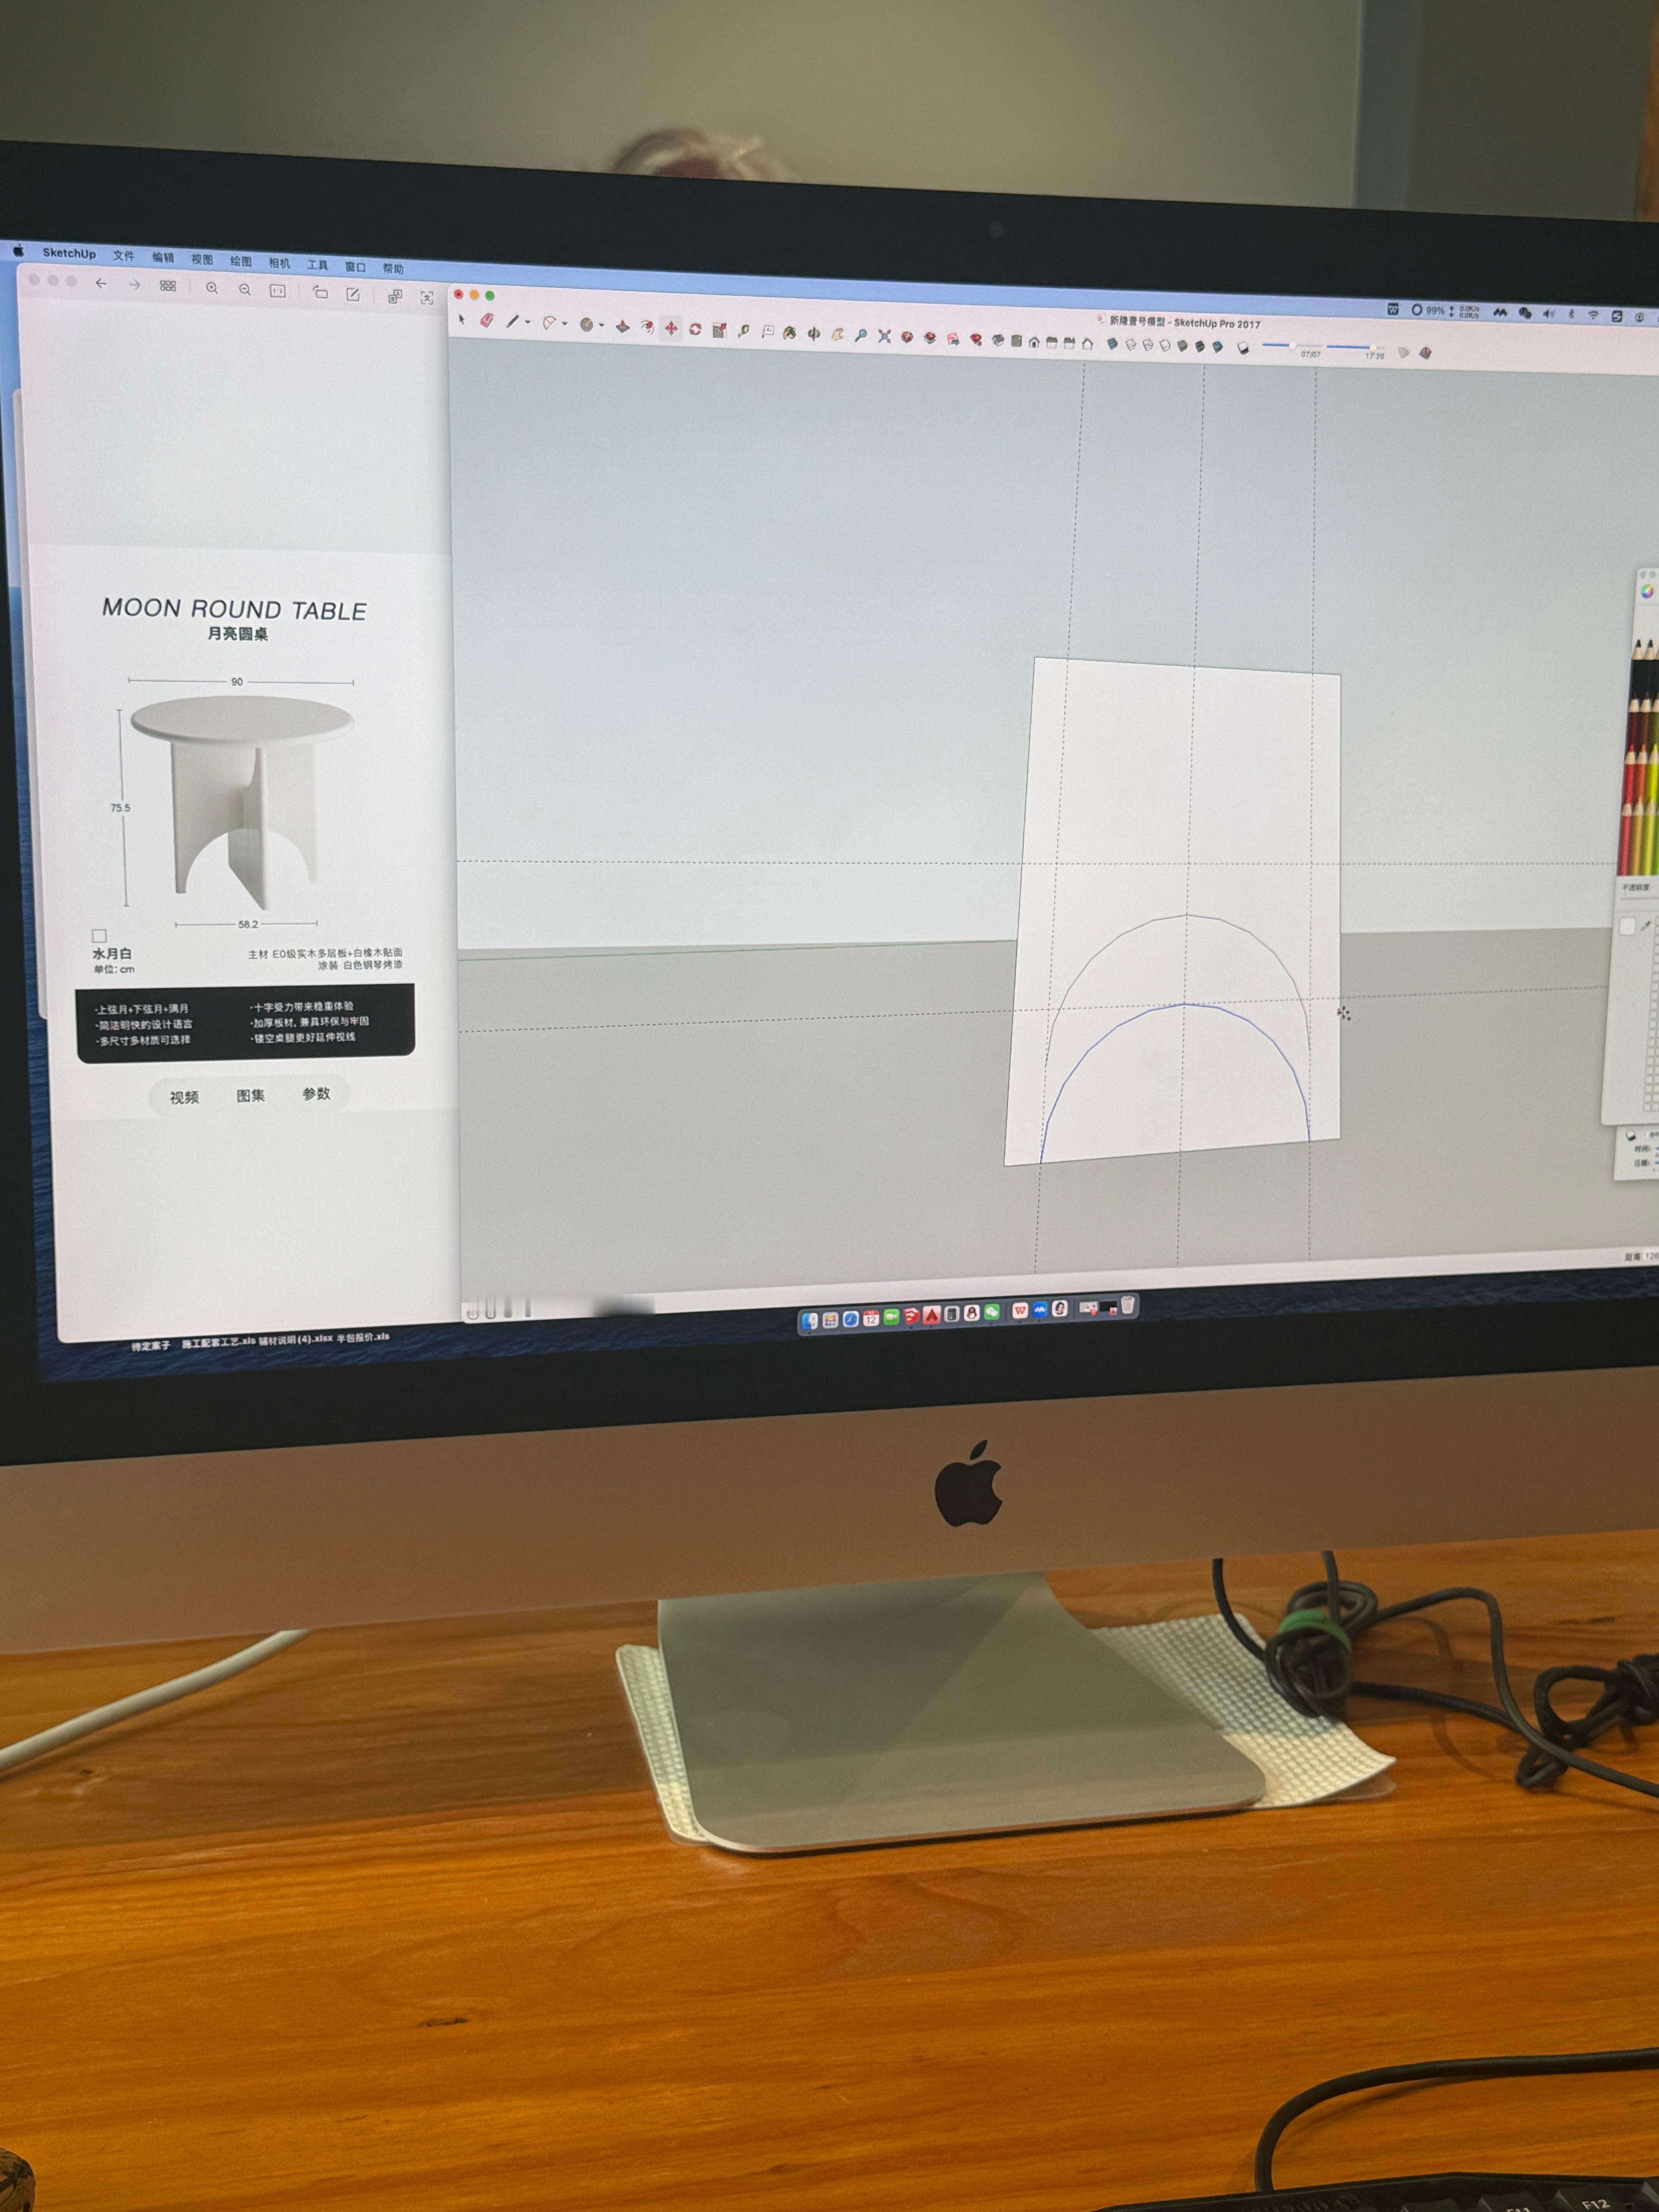This screenshot has width=1659, height=2212.
Task: Open the 编辑 menu
Action: (x=163, y=257)
